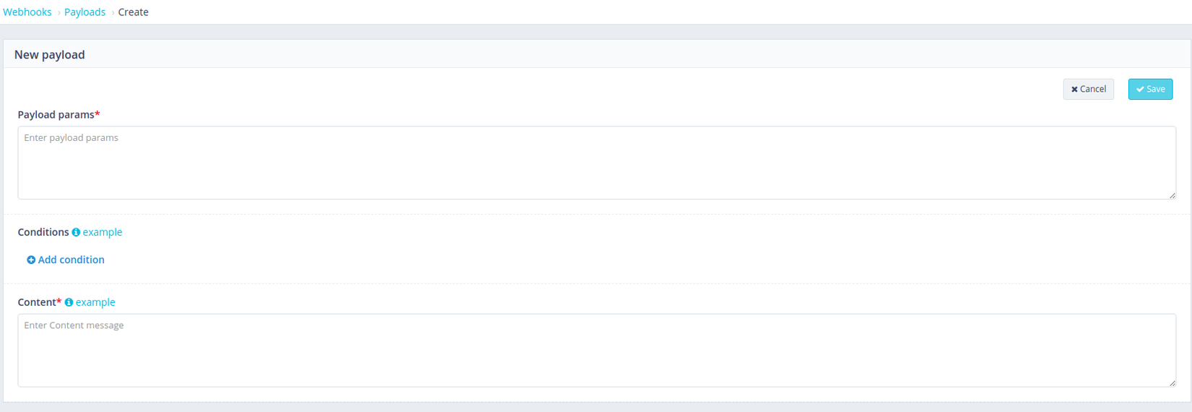Click the checkmark icon on Save button
The width and height of the screenshot is (1192, 412).
click(1140, 90)
